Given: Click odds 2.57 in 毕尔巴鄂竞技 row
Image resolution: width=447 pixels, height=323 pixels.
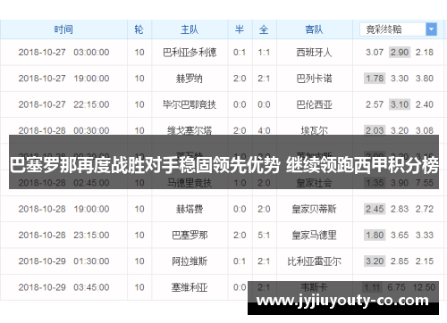Looking at the screenshot, I should [375, 104].
